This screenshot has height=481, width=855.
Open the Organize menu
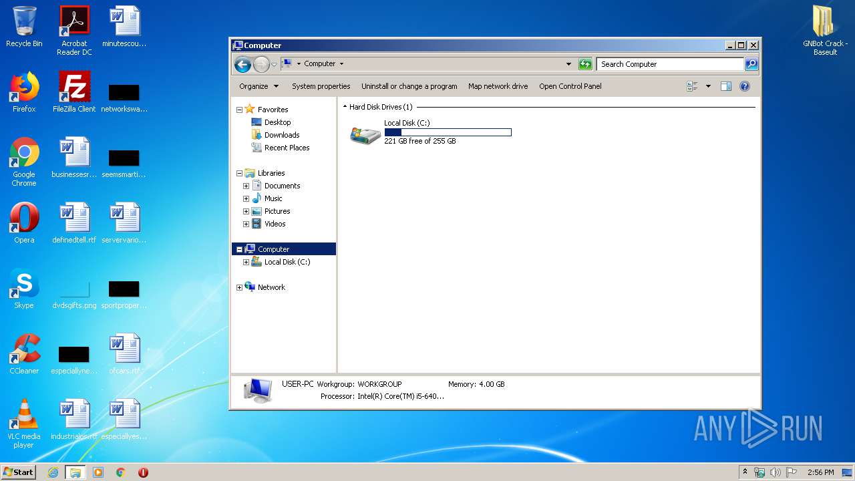click(258, 86)
